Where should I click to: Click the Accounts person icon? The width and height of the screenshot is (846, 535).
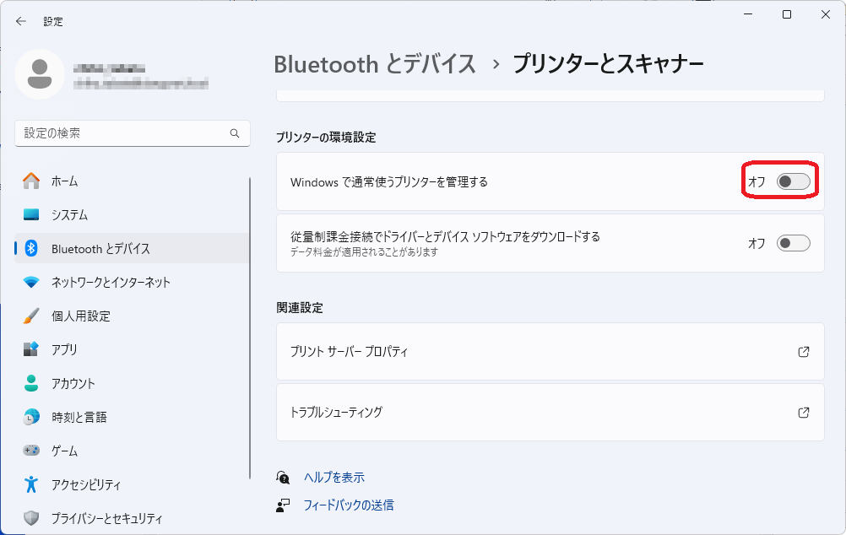tap(31, 383)
